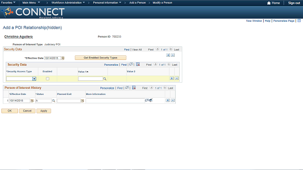Click Find link in outer Security Data header
This screenshot has height=170, width=303.
tap(126, 50)
